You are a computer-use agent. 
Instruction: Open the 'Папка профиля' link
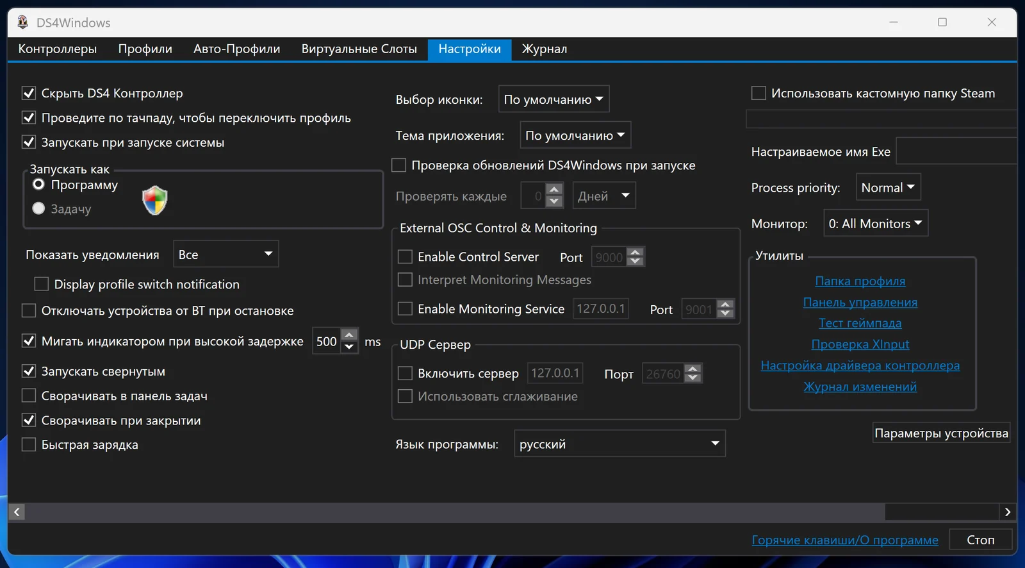[x=860, y=281]
